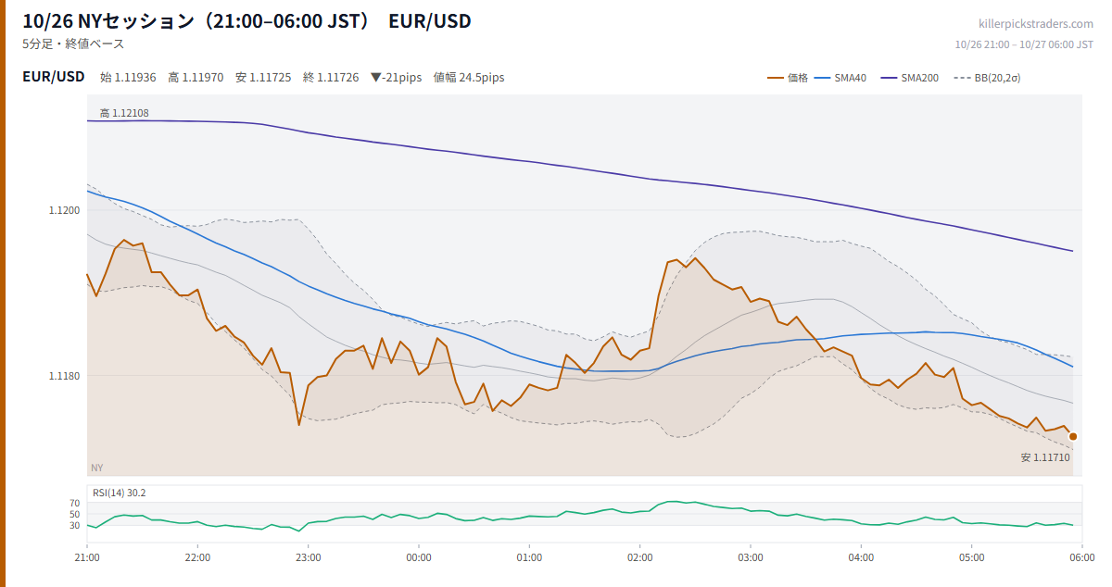Click the '21:00' time axis label
The width and height of the screenshot is (1112, 587).
click(87, 557)
